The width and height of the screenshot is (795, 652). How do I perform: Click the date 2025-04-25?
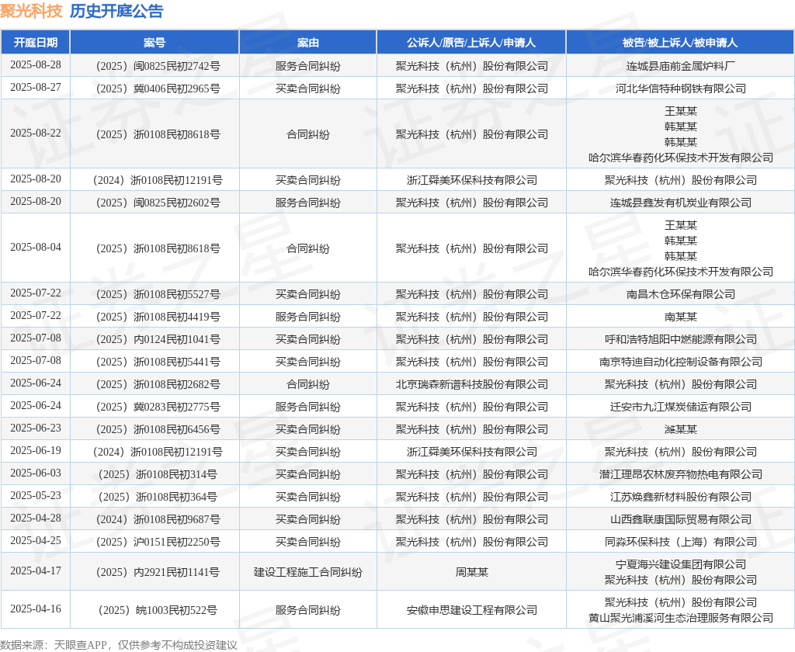tap(36, 540)
